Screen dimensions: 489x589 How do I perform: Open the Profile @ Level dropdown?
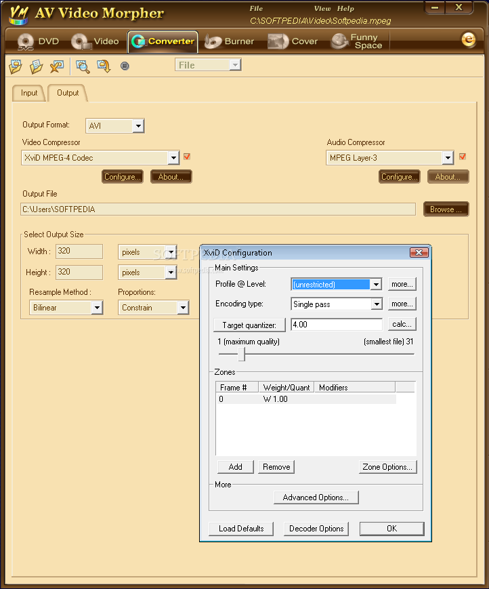(x=376, y=285)
